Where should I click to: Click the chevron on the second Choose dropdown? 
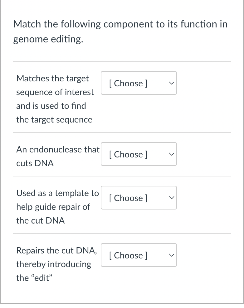171,154
